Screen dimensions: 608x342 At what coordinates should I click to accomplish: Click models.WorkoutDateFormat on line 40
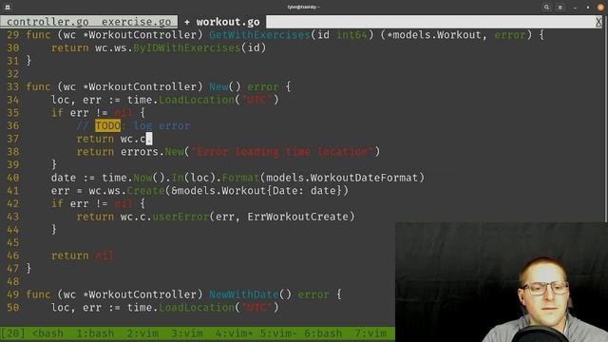click(342, 178)
